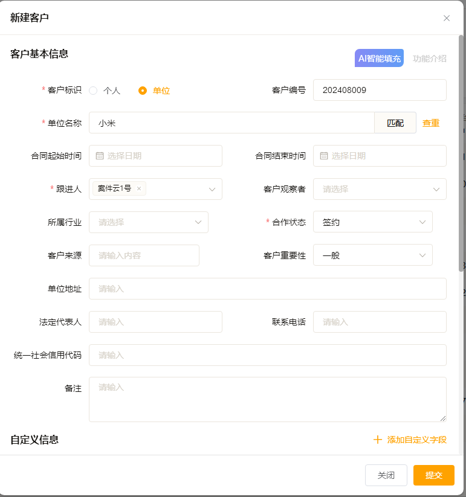Click calendar icon in 合同结束时间 field

pyautogui.click(x=324, y=156)
